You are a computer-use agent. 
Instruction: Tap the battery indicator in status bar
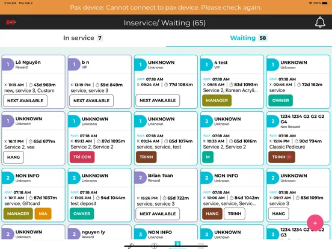325,3
